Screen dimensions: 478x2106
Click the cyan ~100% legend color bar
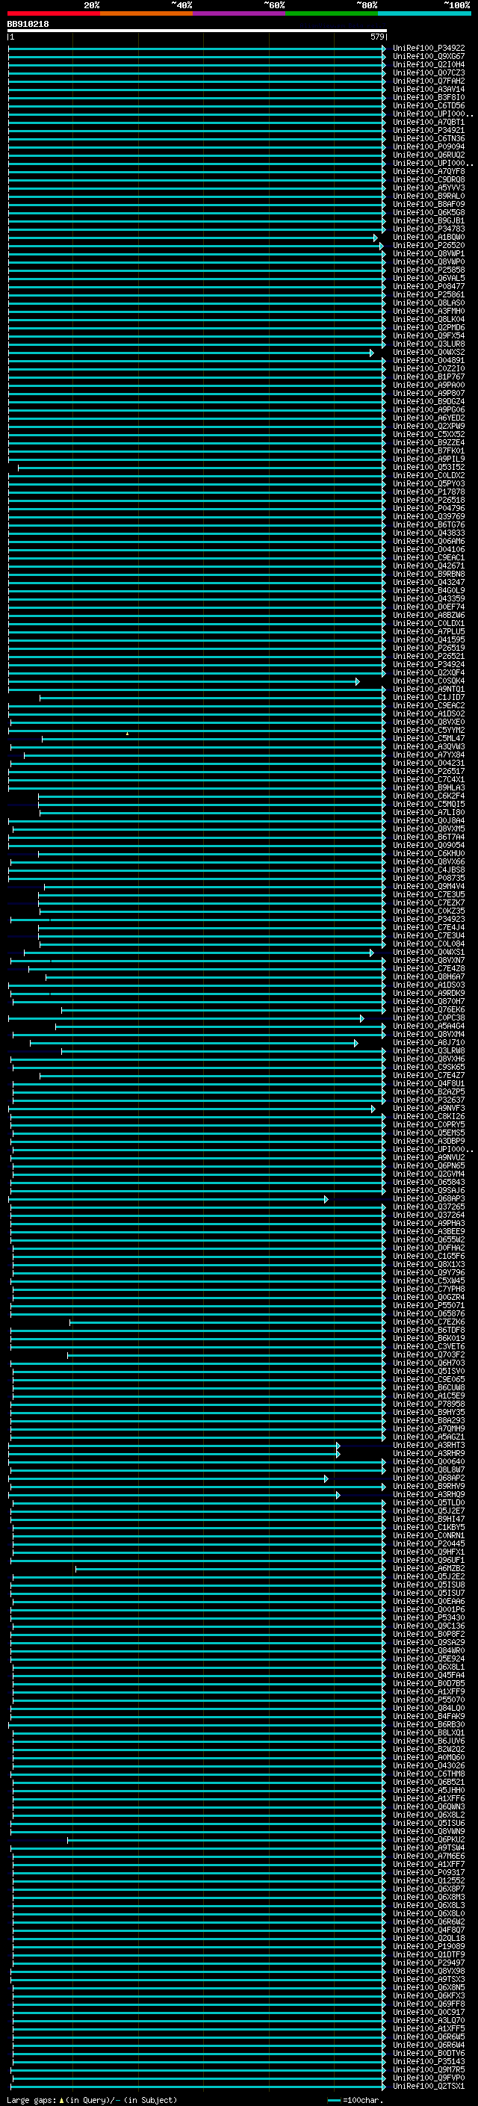click(424, 13)
